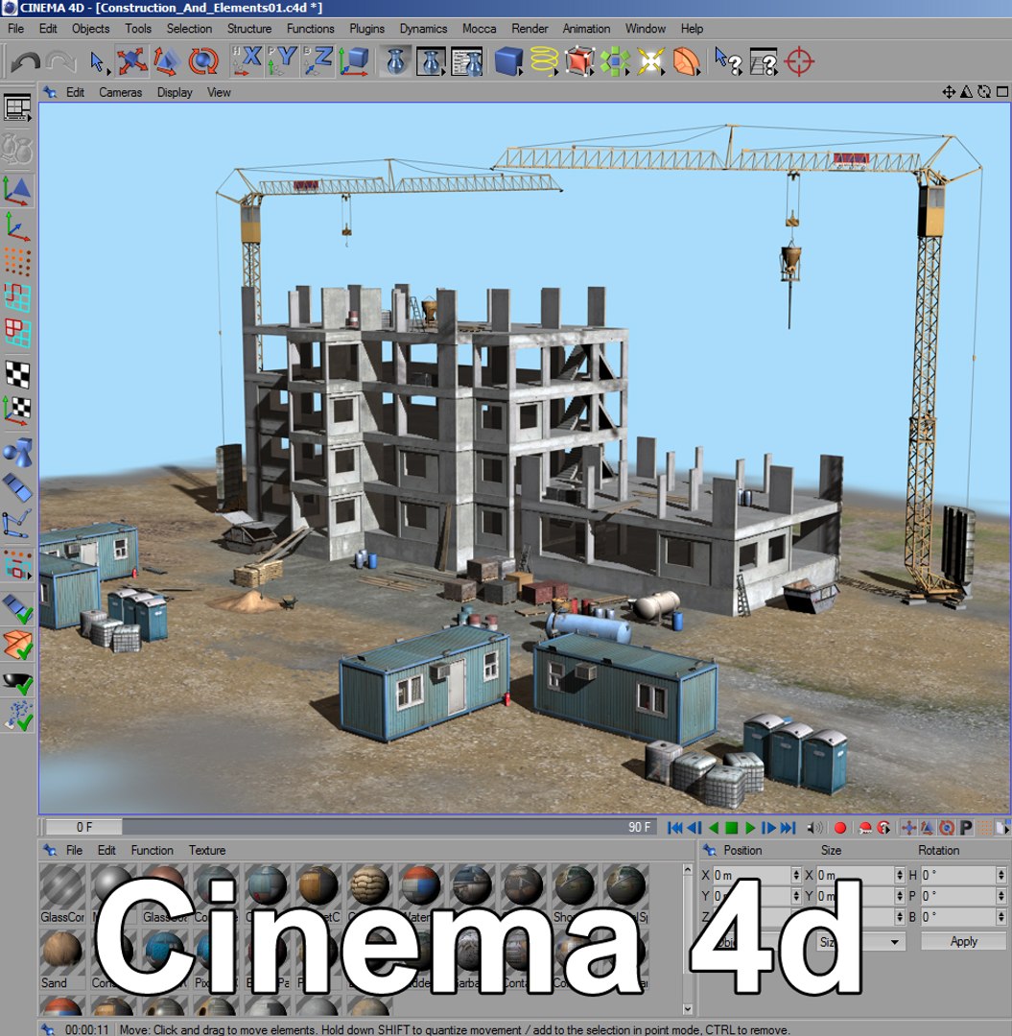Select the GlassCor material sphere
Image resolution: width=1012 pixels, height=1036 pixels.
coord(62,887)
